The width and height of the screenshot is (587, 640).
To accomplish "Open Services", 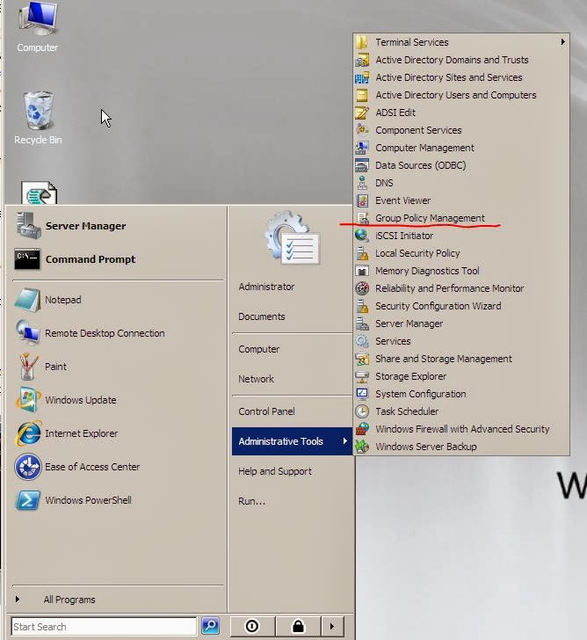I will pyautogui.click(x=461, y=341).
